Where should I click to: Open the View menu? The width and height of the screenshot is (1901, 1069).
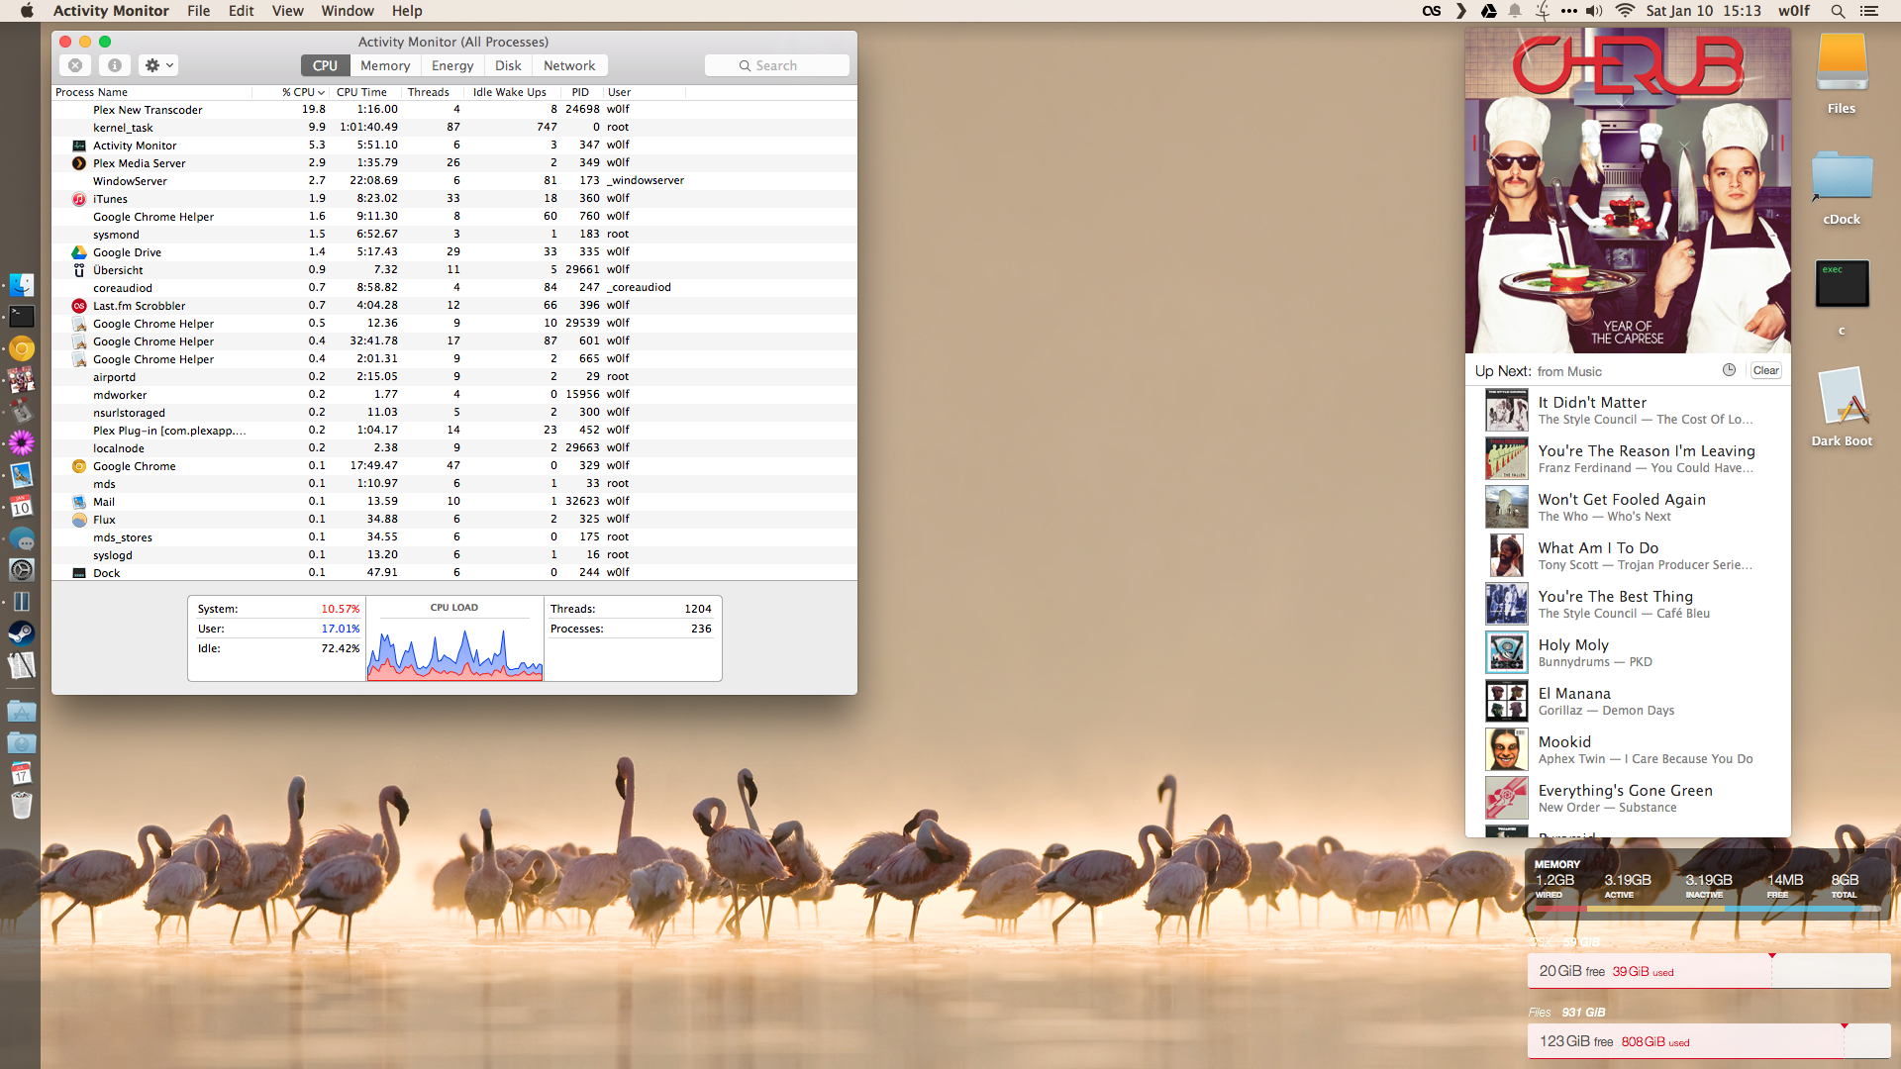coord(287,11)
